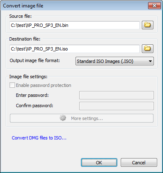Focus the Enter password field
The image size is (163, 173).
[117, 95]
